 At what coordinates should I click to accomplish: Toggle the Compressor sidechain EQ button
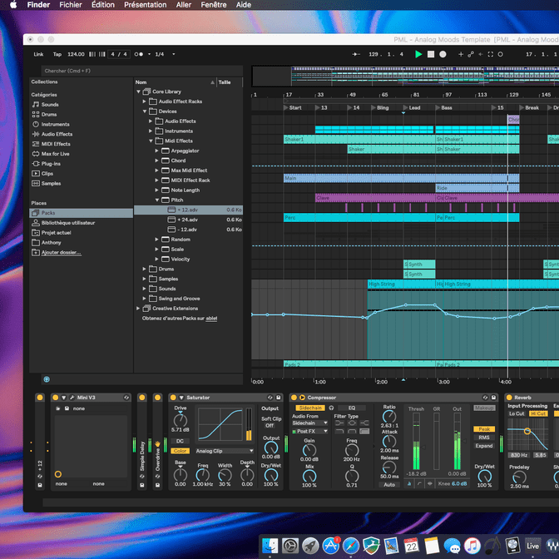(352, 408)
